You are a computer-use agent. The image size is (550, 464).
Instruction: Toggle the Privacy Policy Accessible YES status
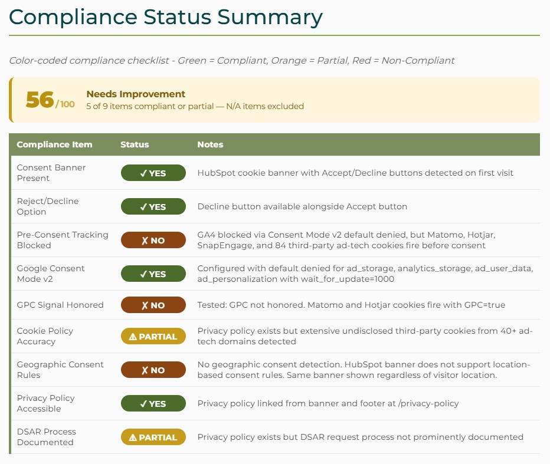pyautogui.click(x=153, y=403)
